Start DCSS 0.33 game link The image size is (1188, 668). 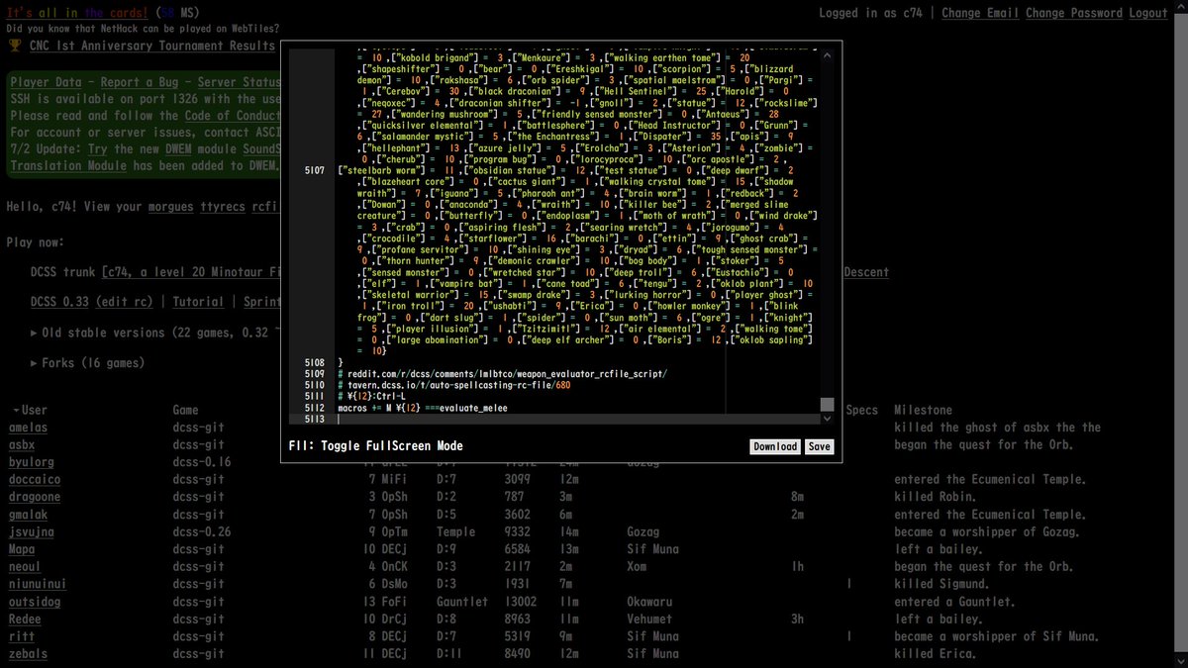[x=57, y=302]
